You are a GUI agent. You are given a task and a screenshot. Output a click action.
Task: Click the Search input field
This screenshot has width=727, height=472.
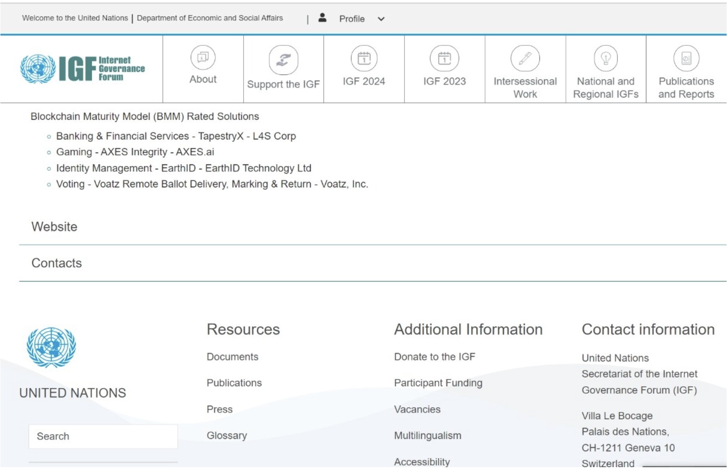coord(103,436)
